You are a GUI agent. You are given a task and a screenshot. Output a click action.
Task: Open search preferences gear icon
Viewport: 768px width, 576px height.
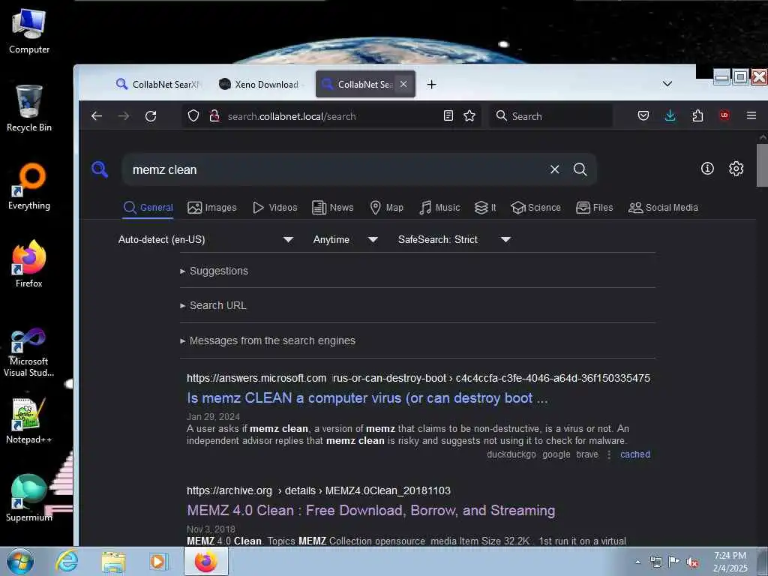point(736,169)
